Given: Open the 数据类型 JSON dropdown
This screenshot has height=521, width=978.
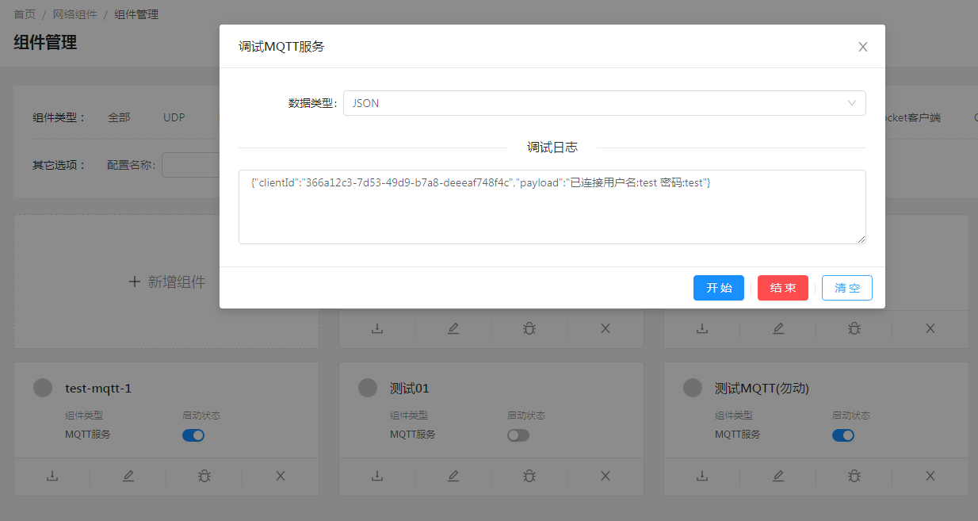Looking at the screenshot, I should point(604,103).
